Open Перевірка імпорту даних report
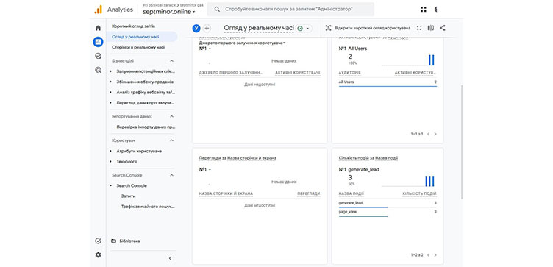This screenshot has width=553, height=267. tap(146, 127)
